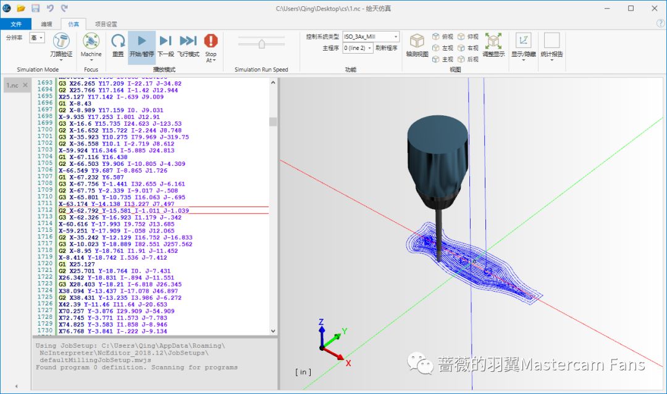Click the code editor vertical scrollbar thumb
The width and height of the screenshot is (667, 394).
click(273, 122)
